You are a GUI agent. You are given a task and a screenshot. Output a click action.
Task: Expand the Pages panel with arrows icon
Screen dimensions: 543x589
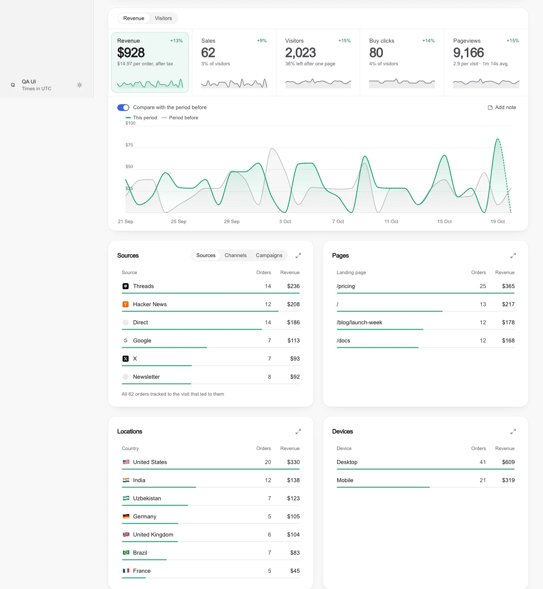pos(513,256)
